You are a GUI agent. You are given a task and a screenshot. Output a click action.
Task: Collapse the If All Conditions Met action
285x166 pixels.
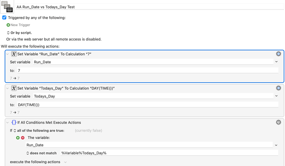click(x=7, y=123)
